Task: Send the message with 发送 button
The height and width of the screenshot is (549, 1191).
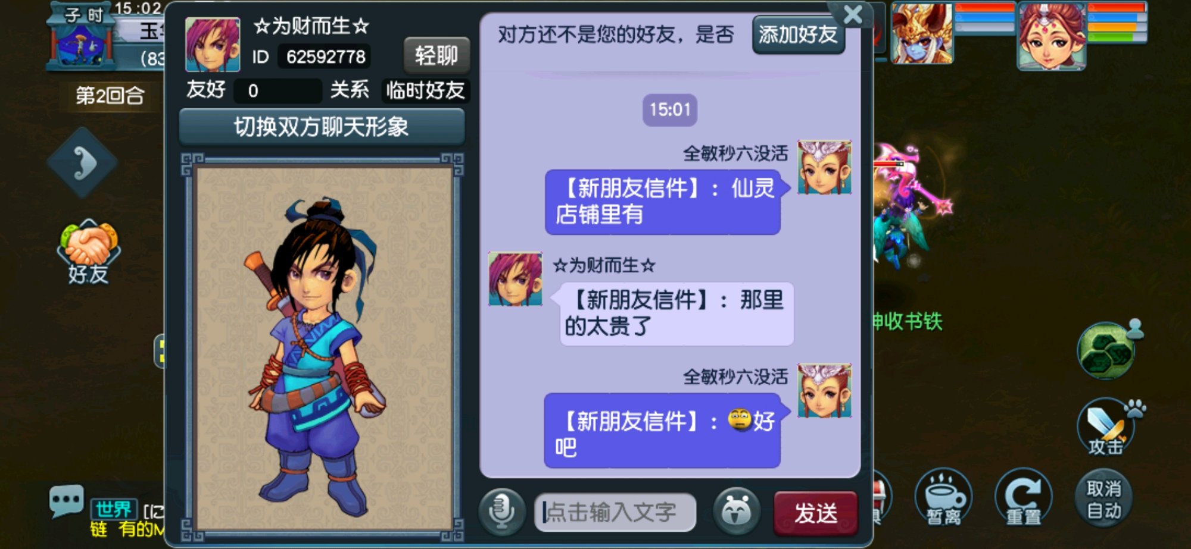Action: click(x=816, y=513)
